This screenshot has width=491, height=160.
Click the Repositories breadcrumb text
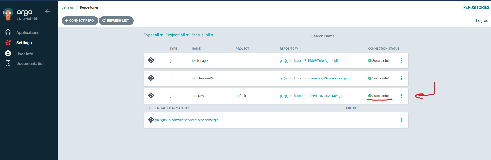point(89,7)
